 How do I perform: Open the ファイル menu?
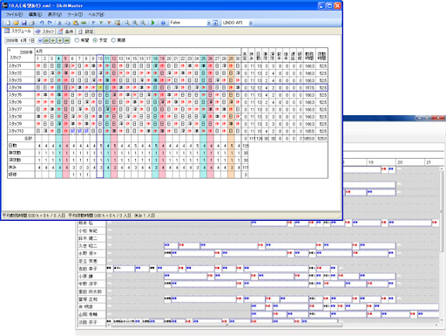point(14,14)
